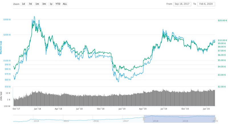This screenshot has height=124, width=228.
Task: Switch zoom to 3m
Action: point(44,4)
